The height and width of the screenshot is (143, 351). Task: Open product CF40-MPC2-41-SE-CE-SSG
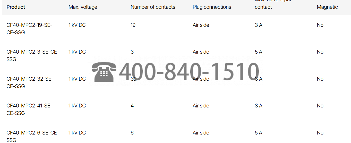pyautogui.click(x=29, y=109)
